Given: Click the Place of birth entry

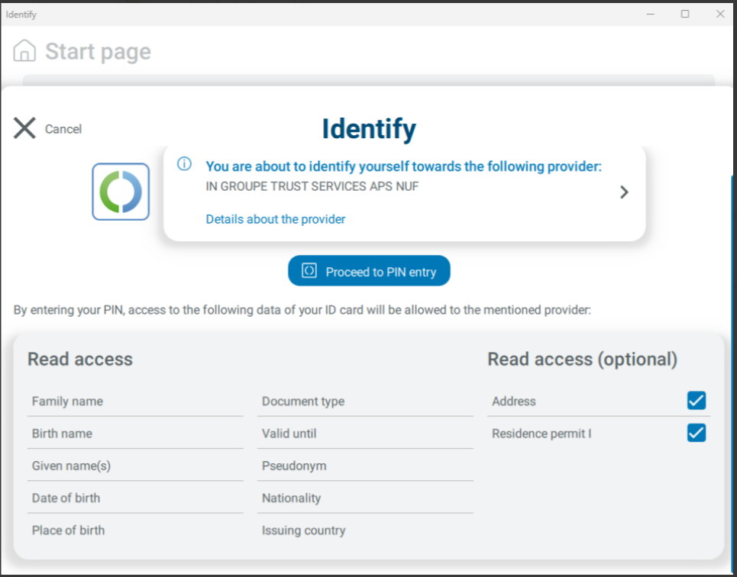Looking at the screenshot, I should click(68, 530).
